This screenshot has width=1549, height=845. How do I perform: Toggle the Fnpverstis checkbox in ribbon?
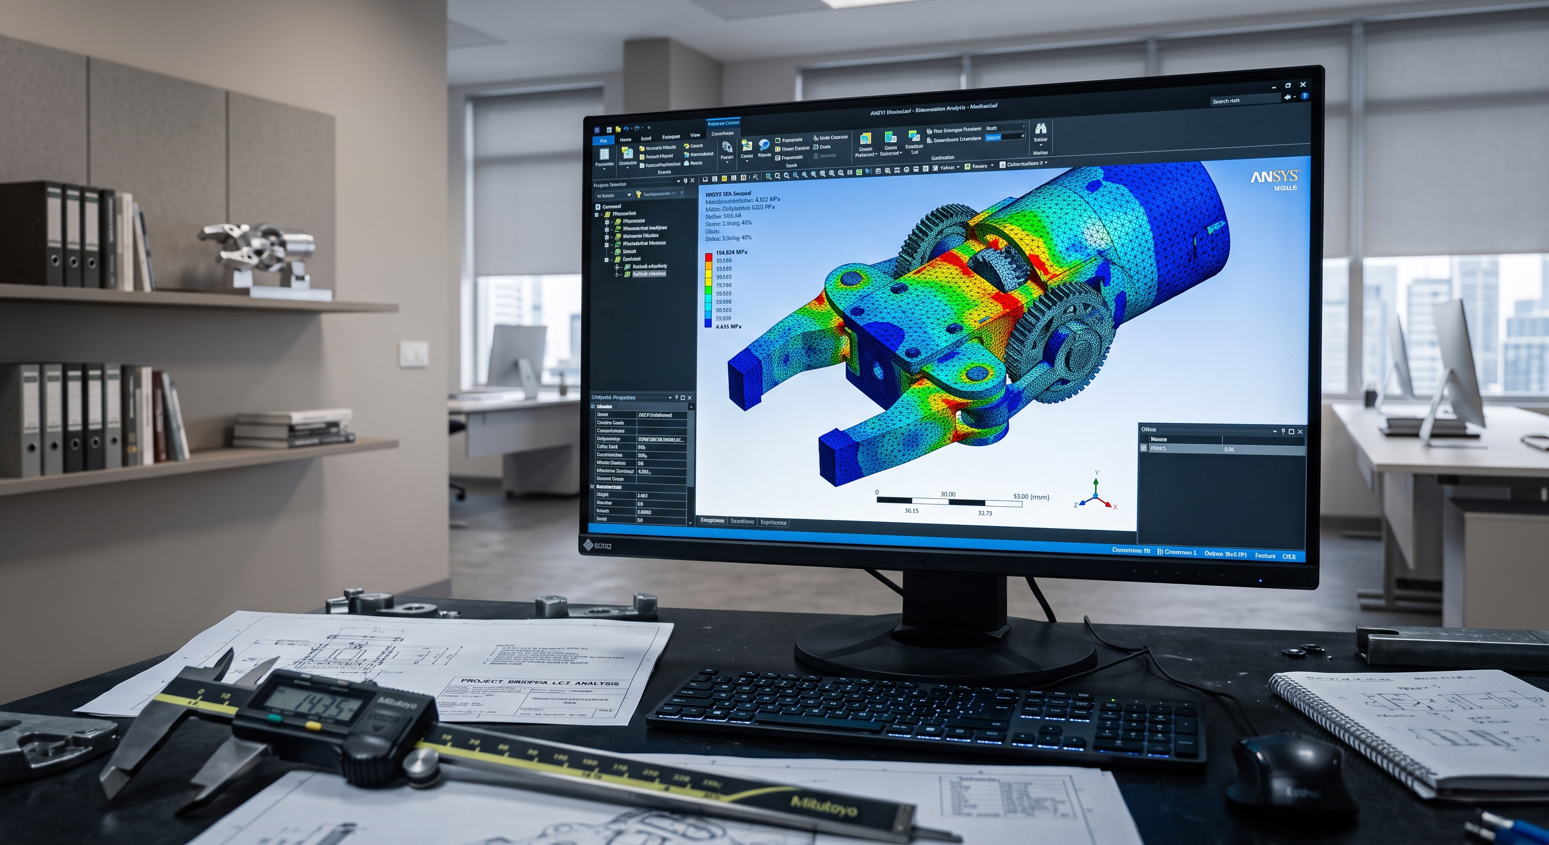point(778,141)
